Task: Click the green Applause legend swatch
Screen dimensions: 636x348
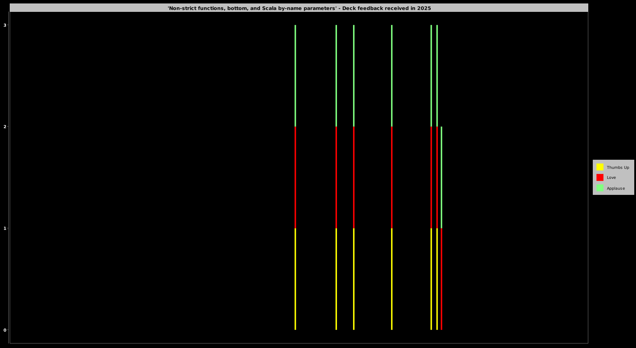Action: tap(600, 188)
